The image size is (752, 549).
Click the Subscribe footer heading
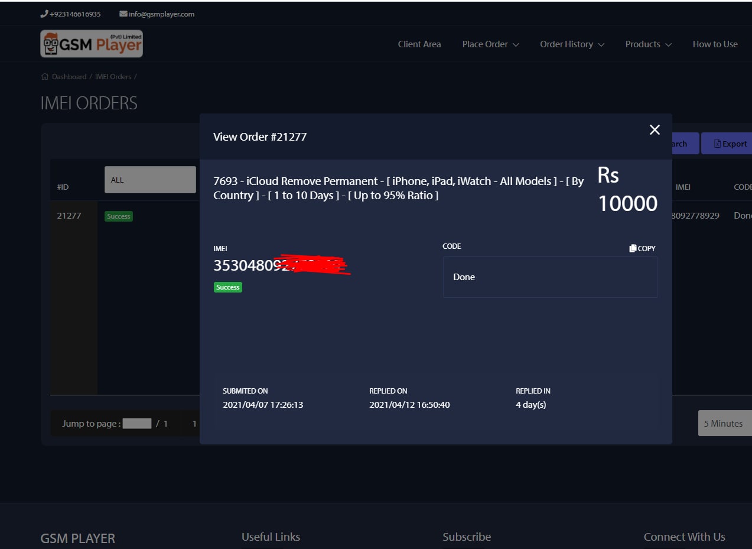tap(467, 537)
